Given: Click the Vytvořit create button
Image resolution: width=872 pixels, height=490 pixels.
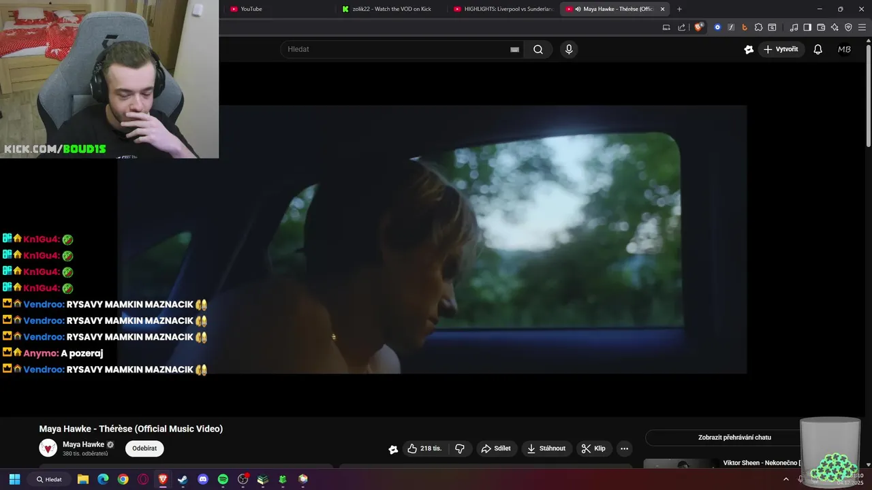Looking at the screenshot, I should point(781,49).
